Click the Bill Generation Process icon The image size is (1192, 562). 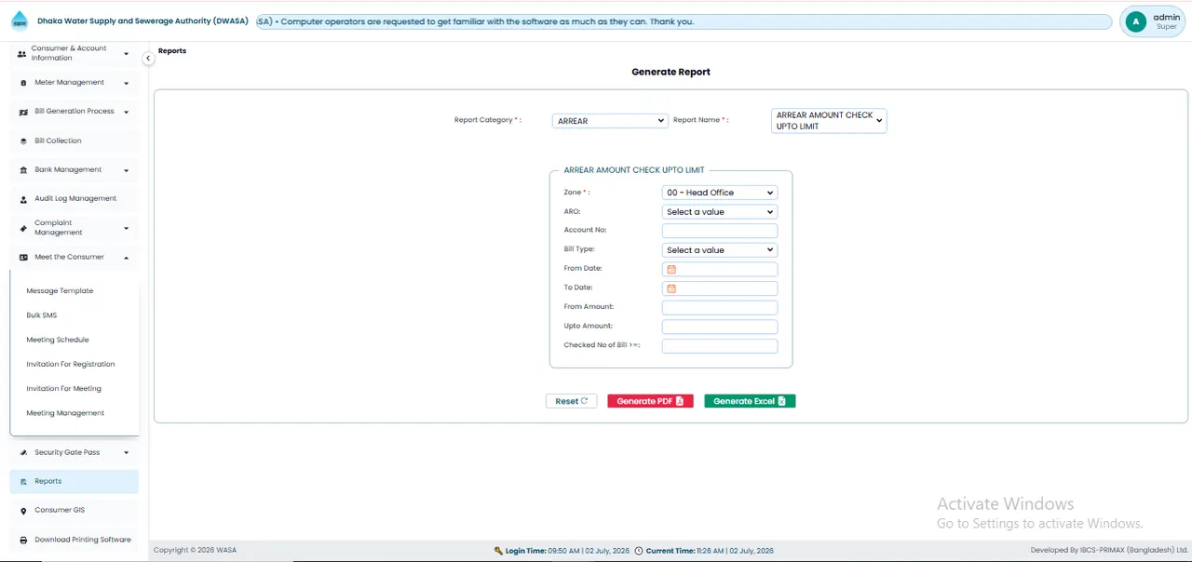23,112
